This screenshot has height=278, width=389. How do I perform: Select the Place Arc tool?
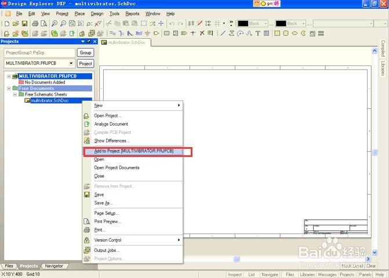pos(240,33)
